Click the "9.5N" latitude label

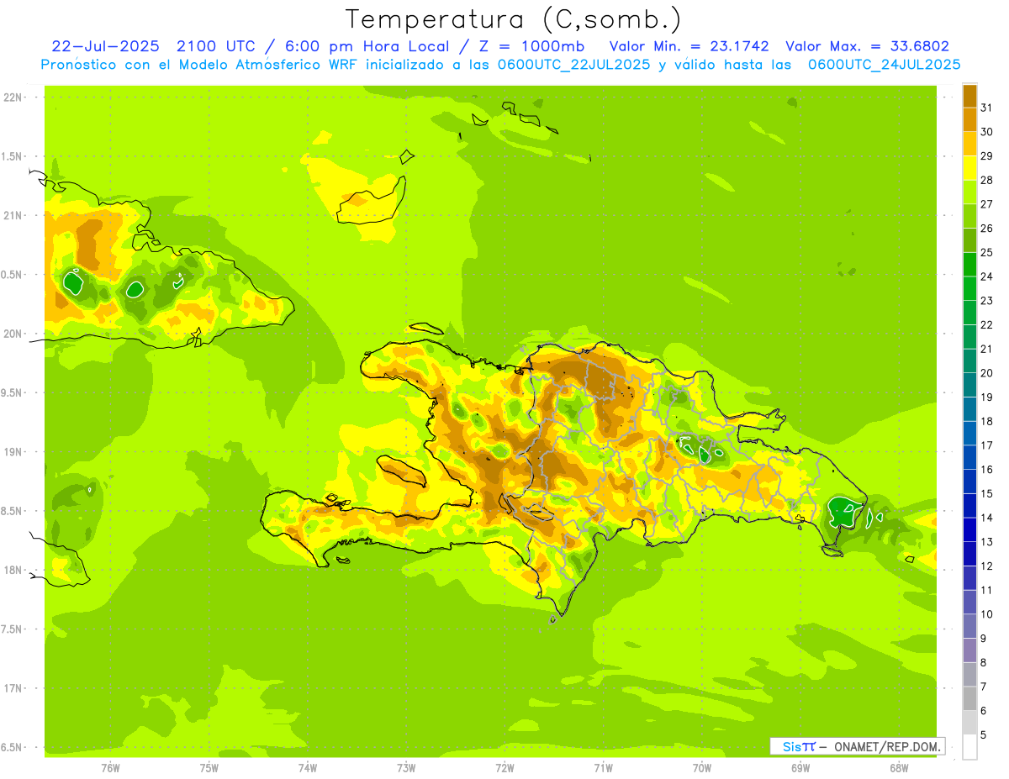pos(13,392)
